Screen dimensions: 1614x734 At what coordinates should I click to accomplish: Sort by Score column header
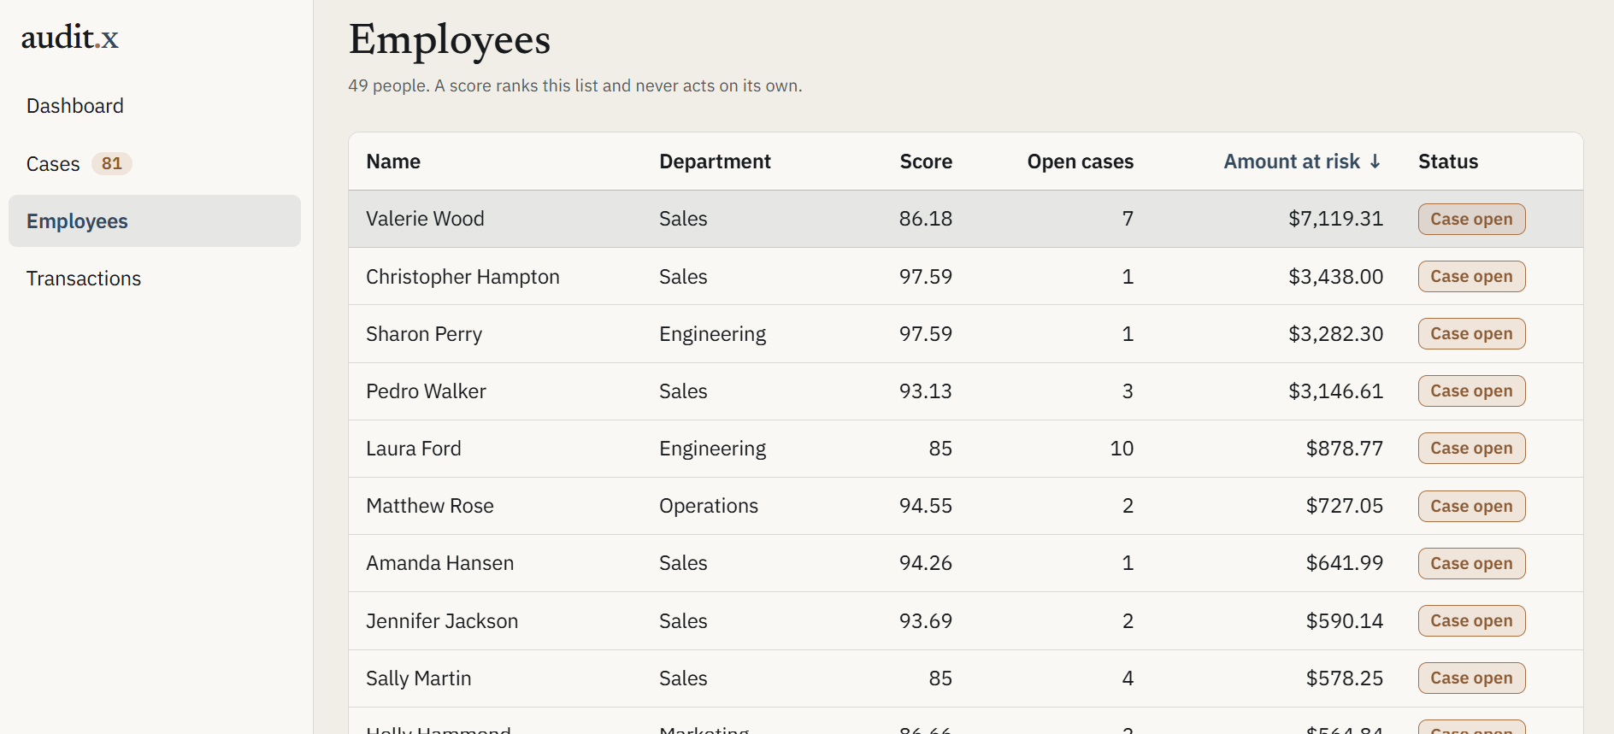tap(926, 161)
